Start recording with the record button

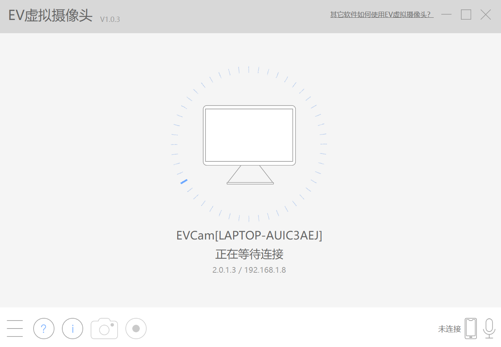coord(136,329)
